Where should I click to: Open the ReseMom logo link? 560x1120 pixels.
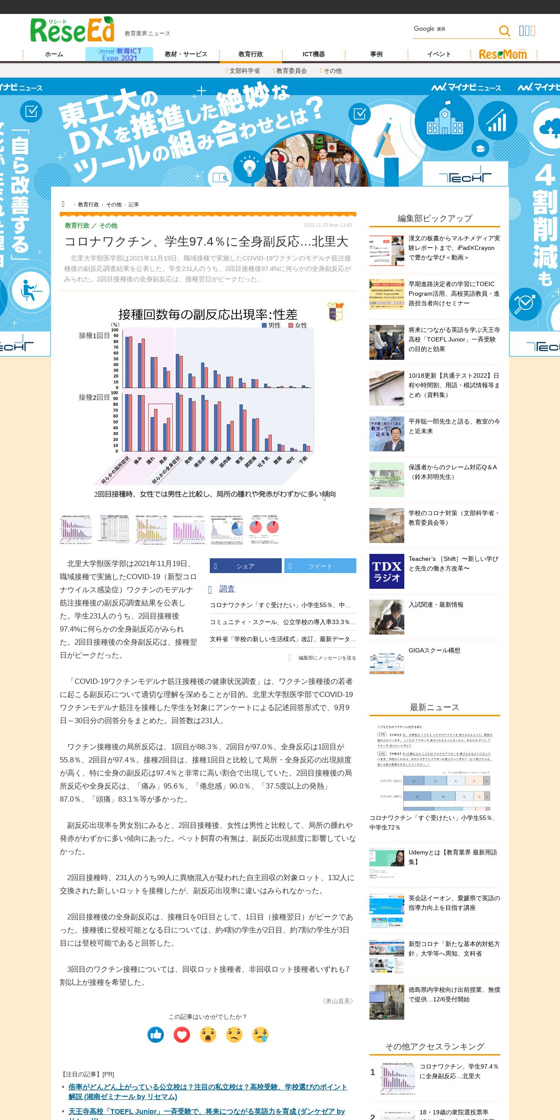click(503, 54)
